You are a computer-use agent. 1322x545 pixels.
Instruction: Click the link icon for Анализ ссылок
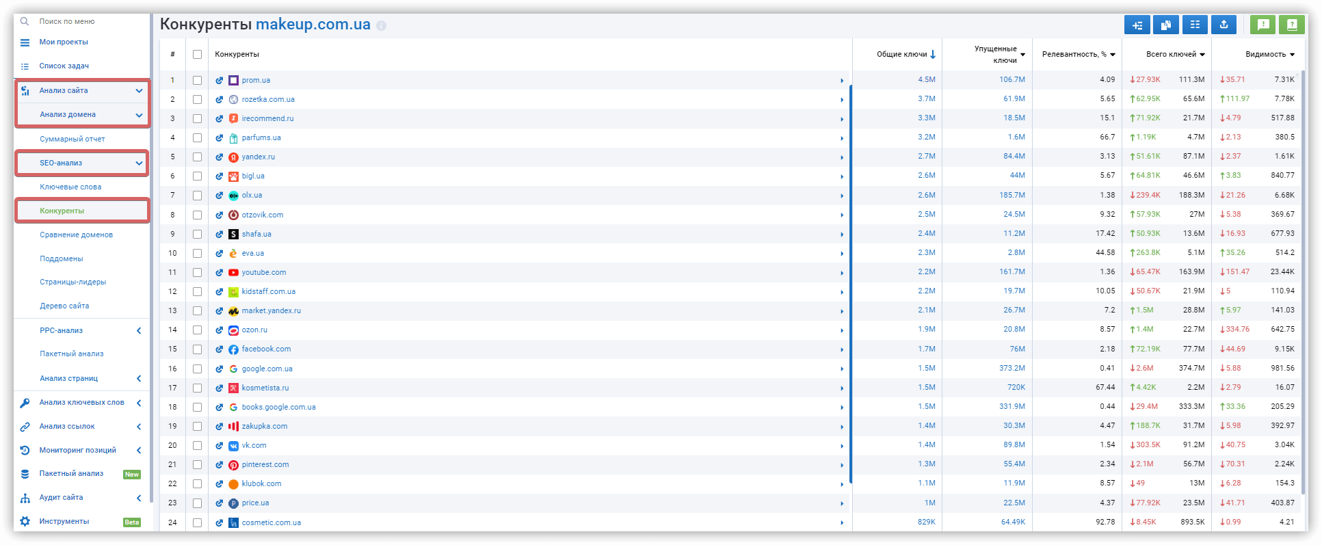click(x=25, y=427)
